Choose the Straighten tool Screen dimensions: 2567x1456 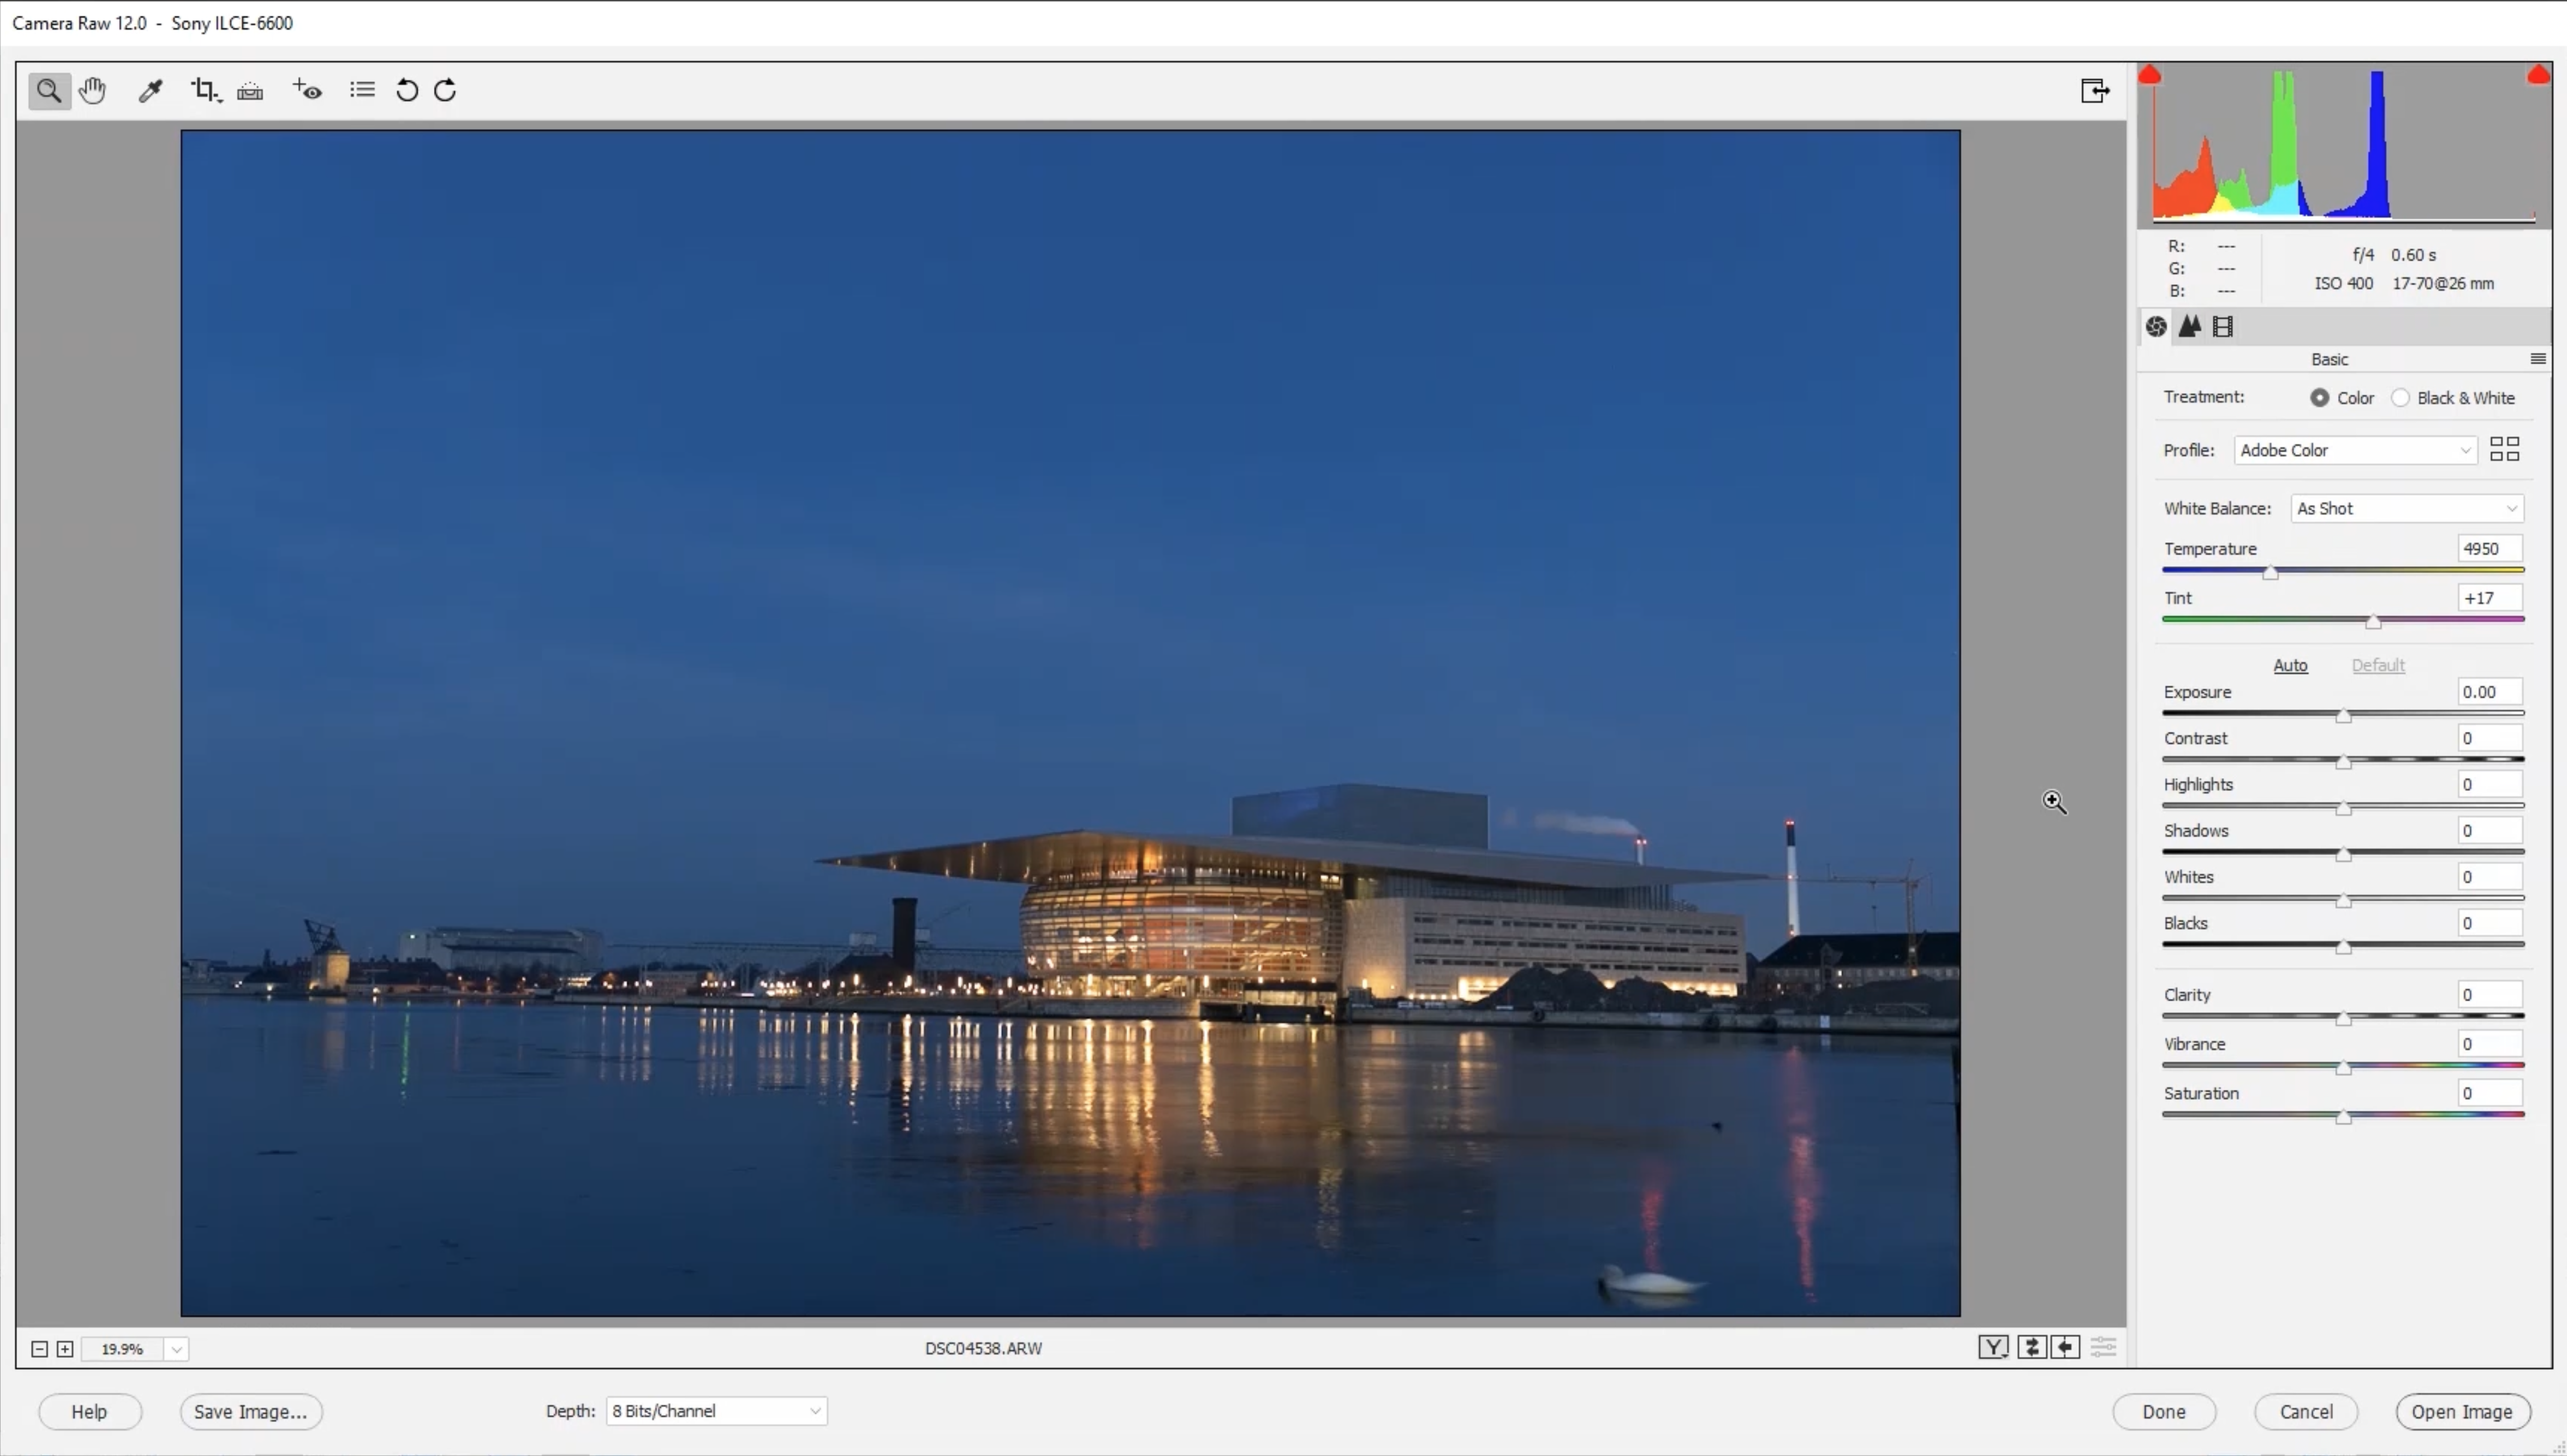click(250, 91)
